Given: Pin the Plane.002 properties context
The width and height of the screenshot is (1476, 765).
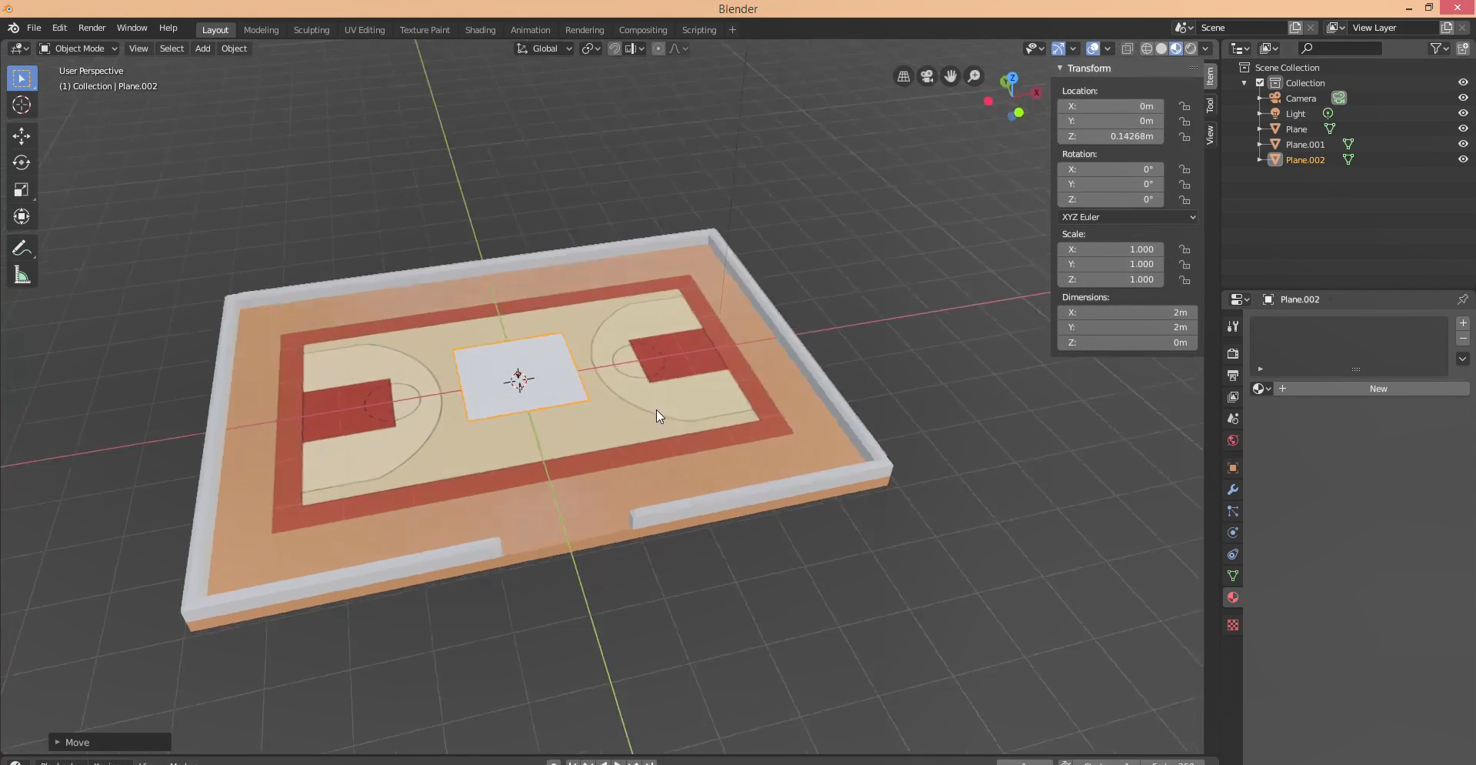Looking at the screenshot, I should (x=1462, y=299).
